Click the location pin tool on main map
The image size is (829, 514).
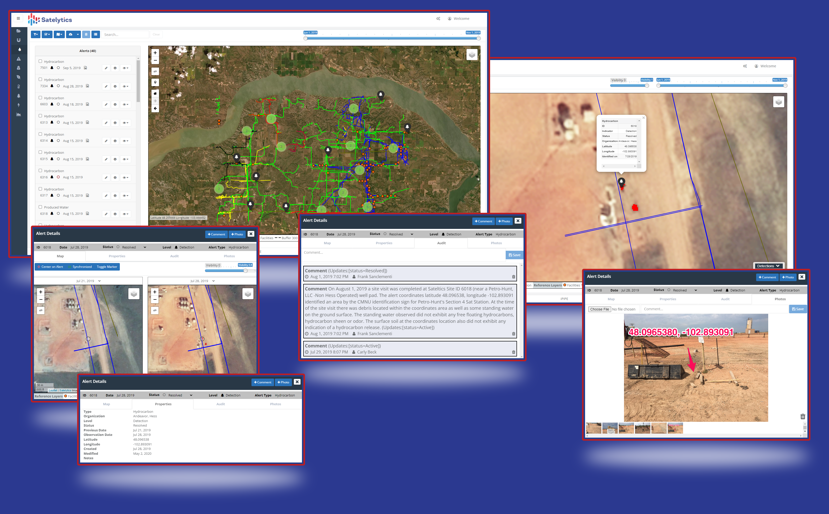point(155,82)
